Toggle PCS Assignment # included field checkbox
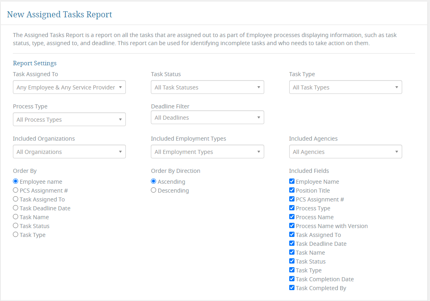The width and height of the screenshot is (430, 301). point(292,199)
